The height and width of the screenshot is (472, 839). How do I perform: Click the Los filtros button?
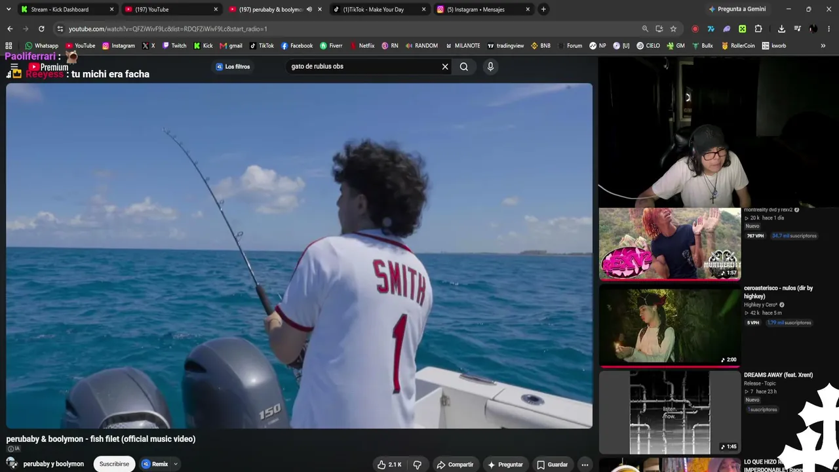coord(233,66)
